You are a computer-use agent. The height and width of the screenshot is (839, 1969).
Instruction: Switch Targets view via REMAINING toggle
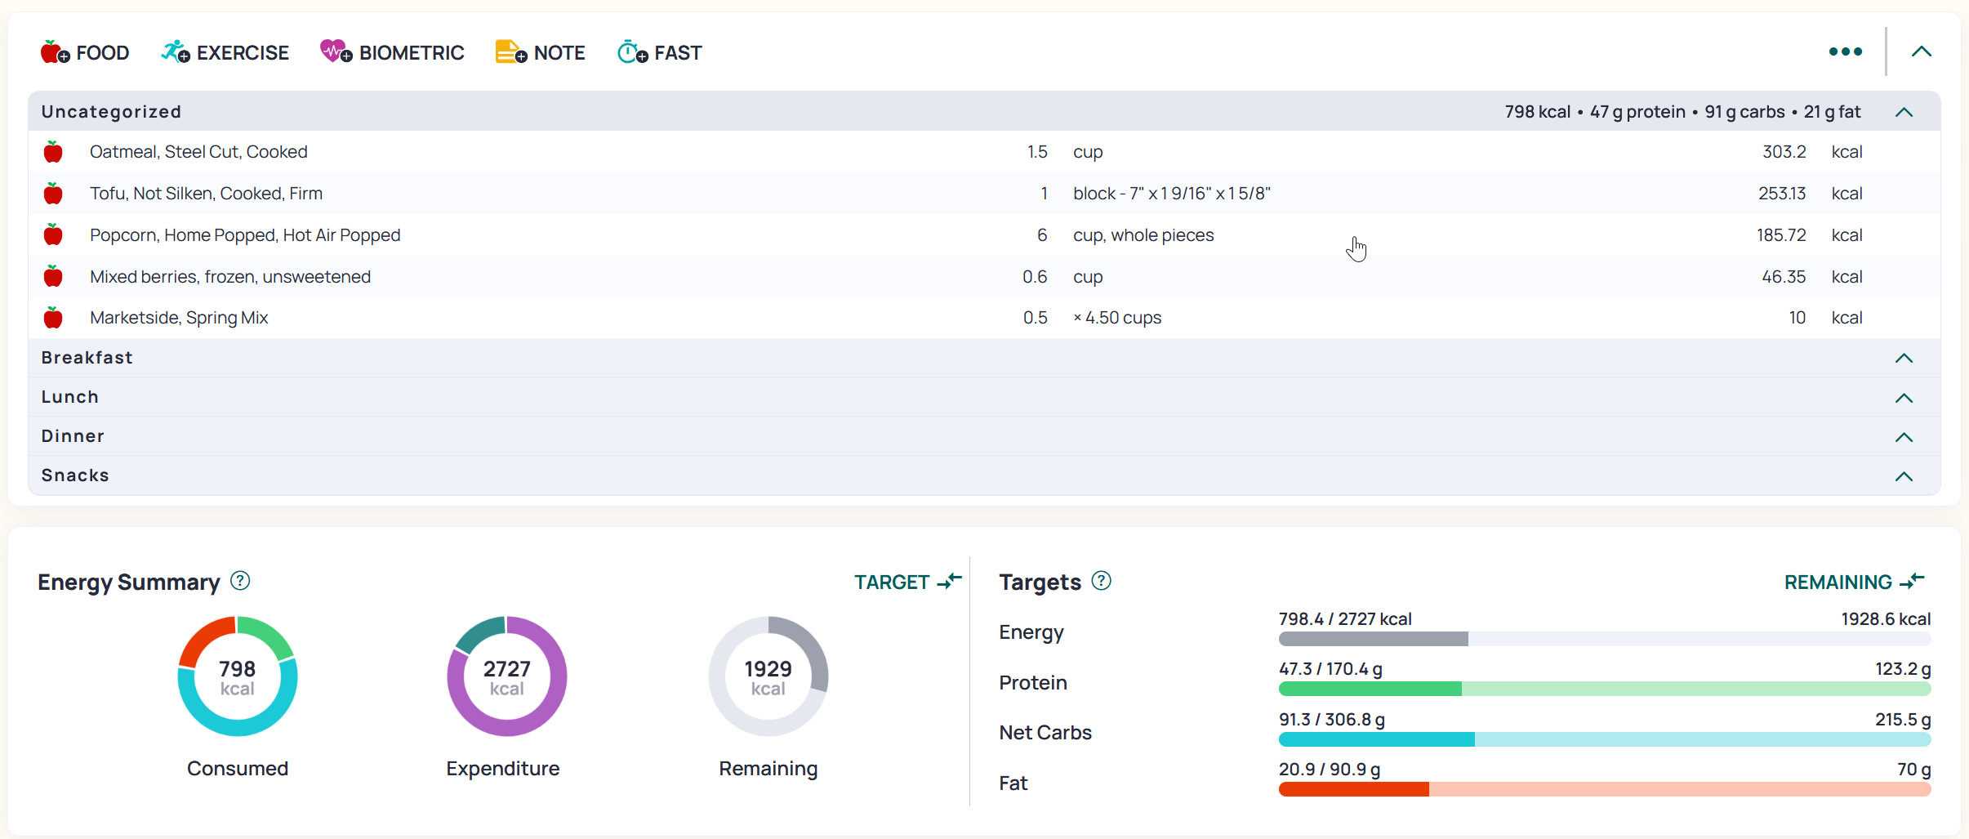1855,582
